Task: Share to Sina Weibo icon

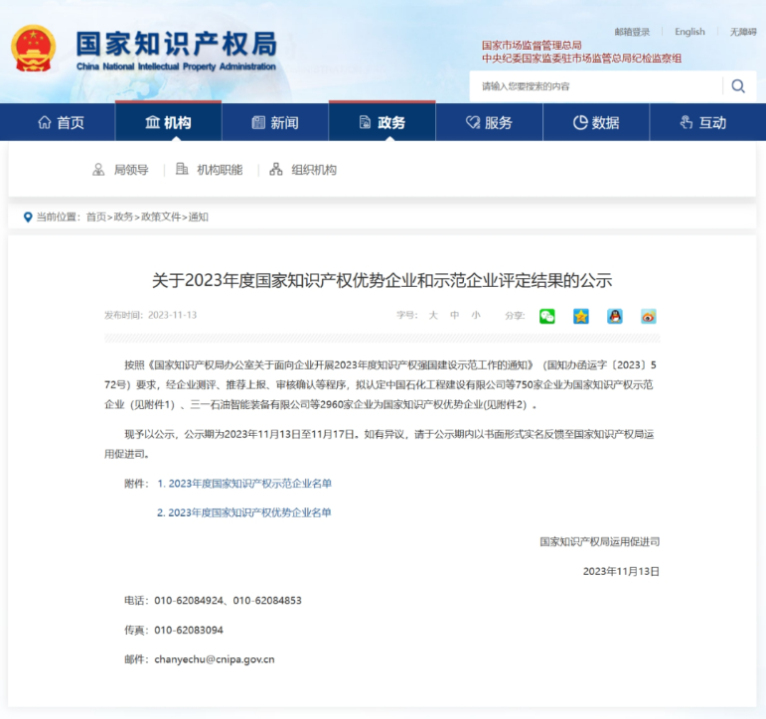Action: click(649, 316)
